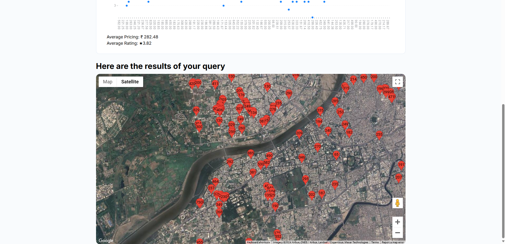Select the 295 price pin
This screenshot has width=505, height=244.
pyautogui.click(x=306, y=180)
